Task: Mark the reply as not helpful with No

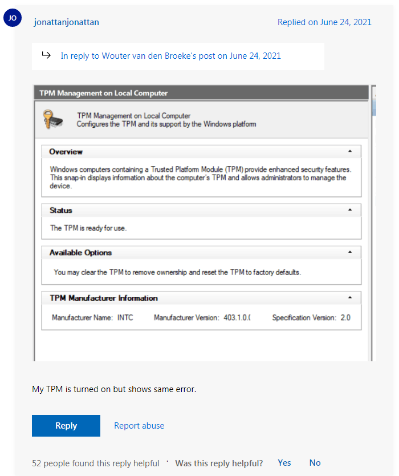Action: [315, 463]
